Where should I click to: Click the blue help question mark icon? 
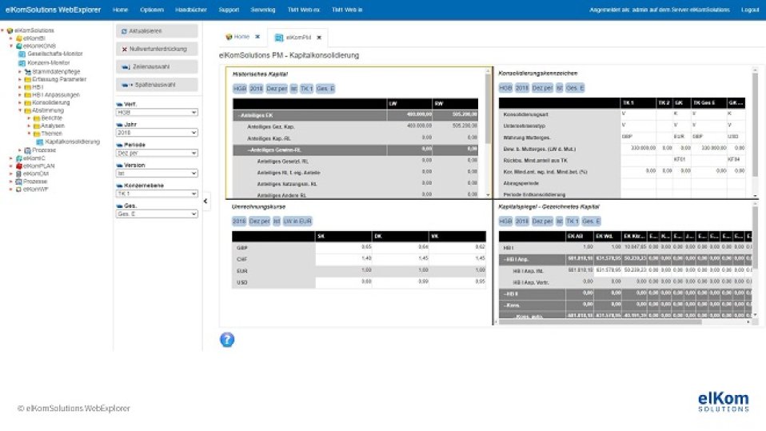click(227, 340)
